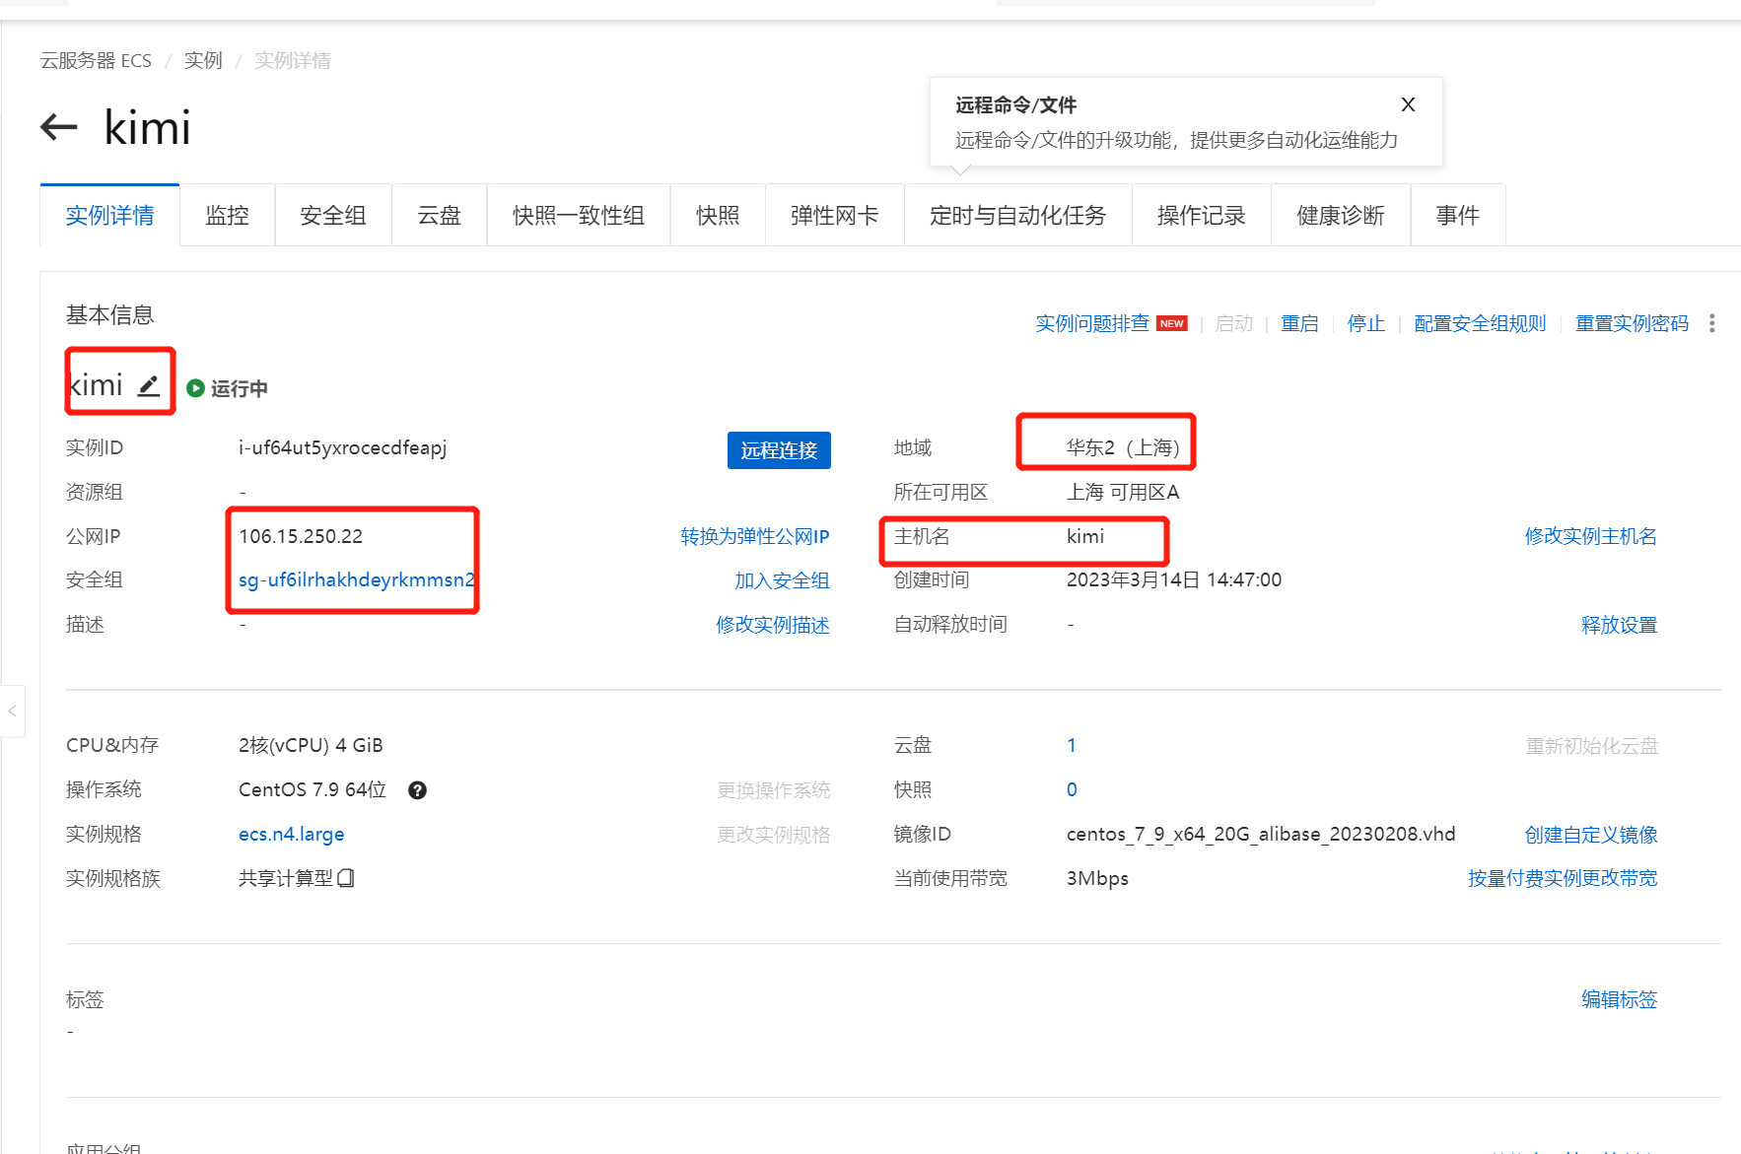Click the 停止 action link
1741x1154 pixels.
pos(1366,323)
